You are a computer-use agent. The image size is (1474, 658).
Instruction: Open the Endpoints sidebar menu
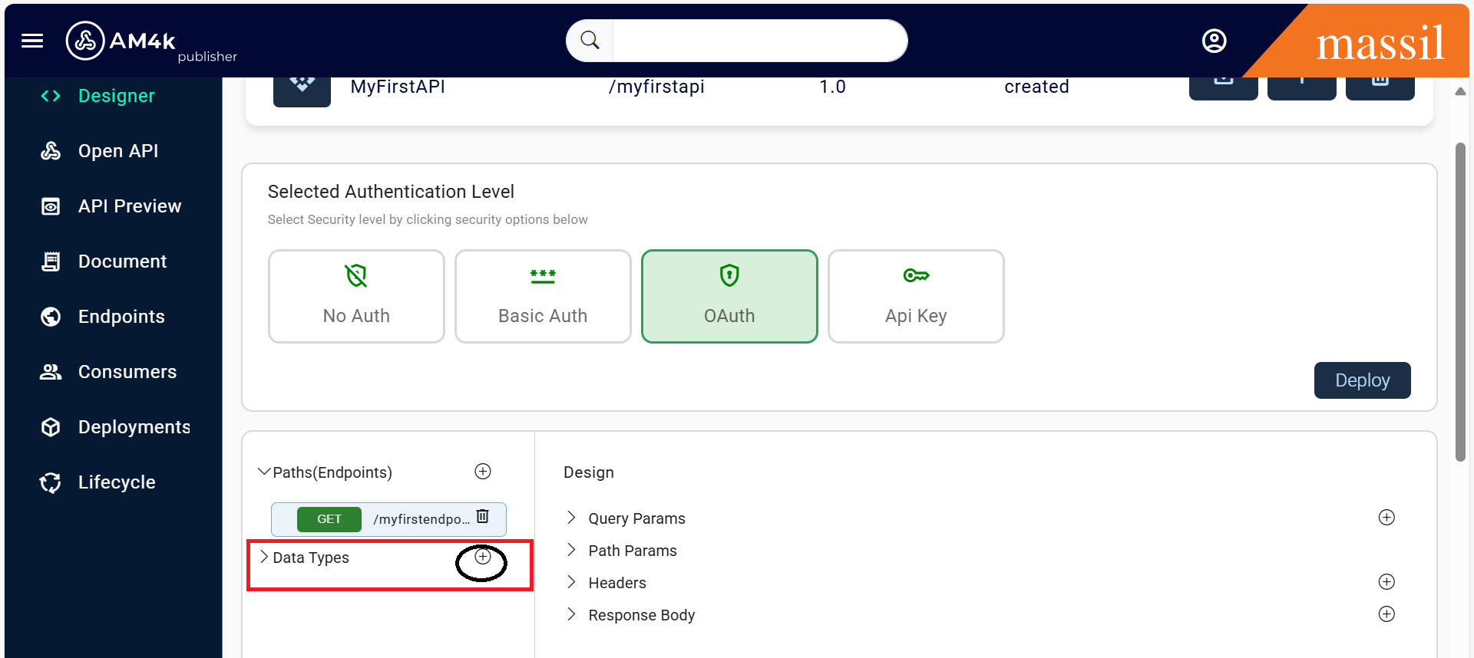pos(121,317)
